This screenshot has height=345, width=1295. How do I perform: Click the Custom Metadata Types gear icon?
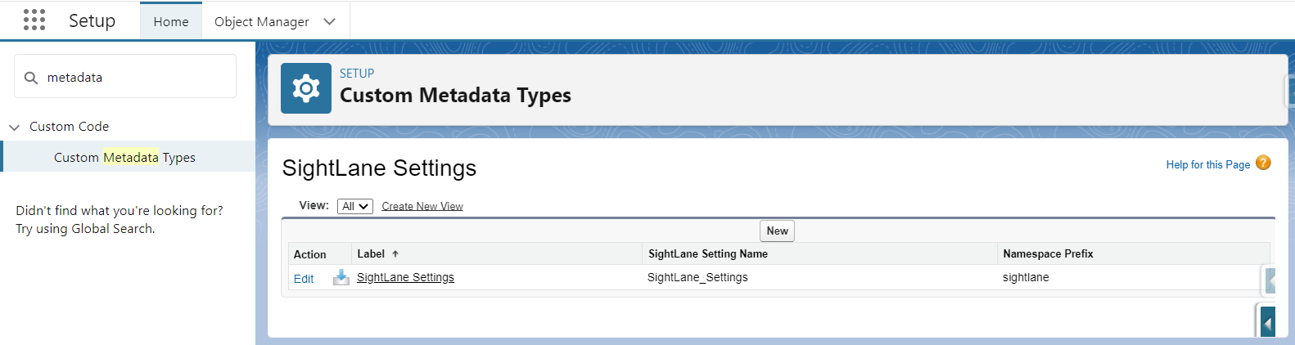(x=306, y=88)
